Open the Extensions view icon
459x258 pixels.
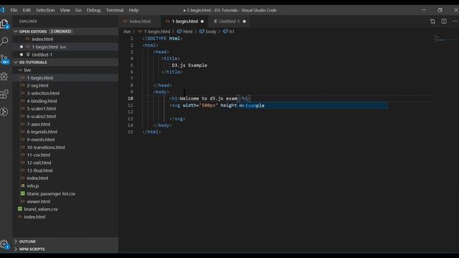[4, 94]
